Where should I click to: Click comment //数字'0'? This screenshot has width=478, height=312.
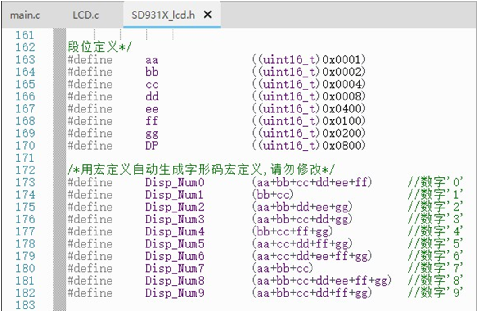tap(436, 182)
